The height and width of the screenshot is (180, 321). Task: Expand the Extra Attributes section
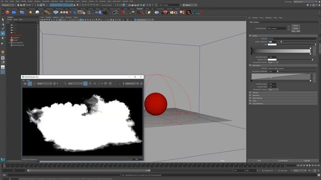pyautogui.click(x=250, y=103)
